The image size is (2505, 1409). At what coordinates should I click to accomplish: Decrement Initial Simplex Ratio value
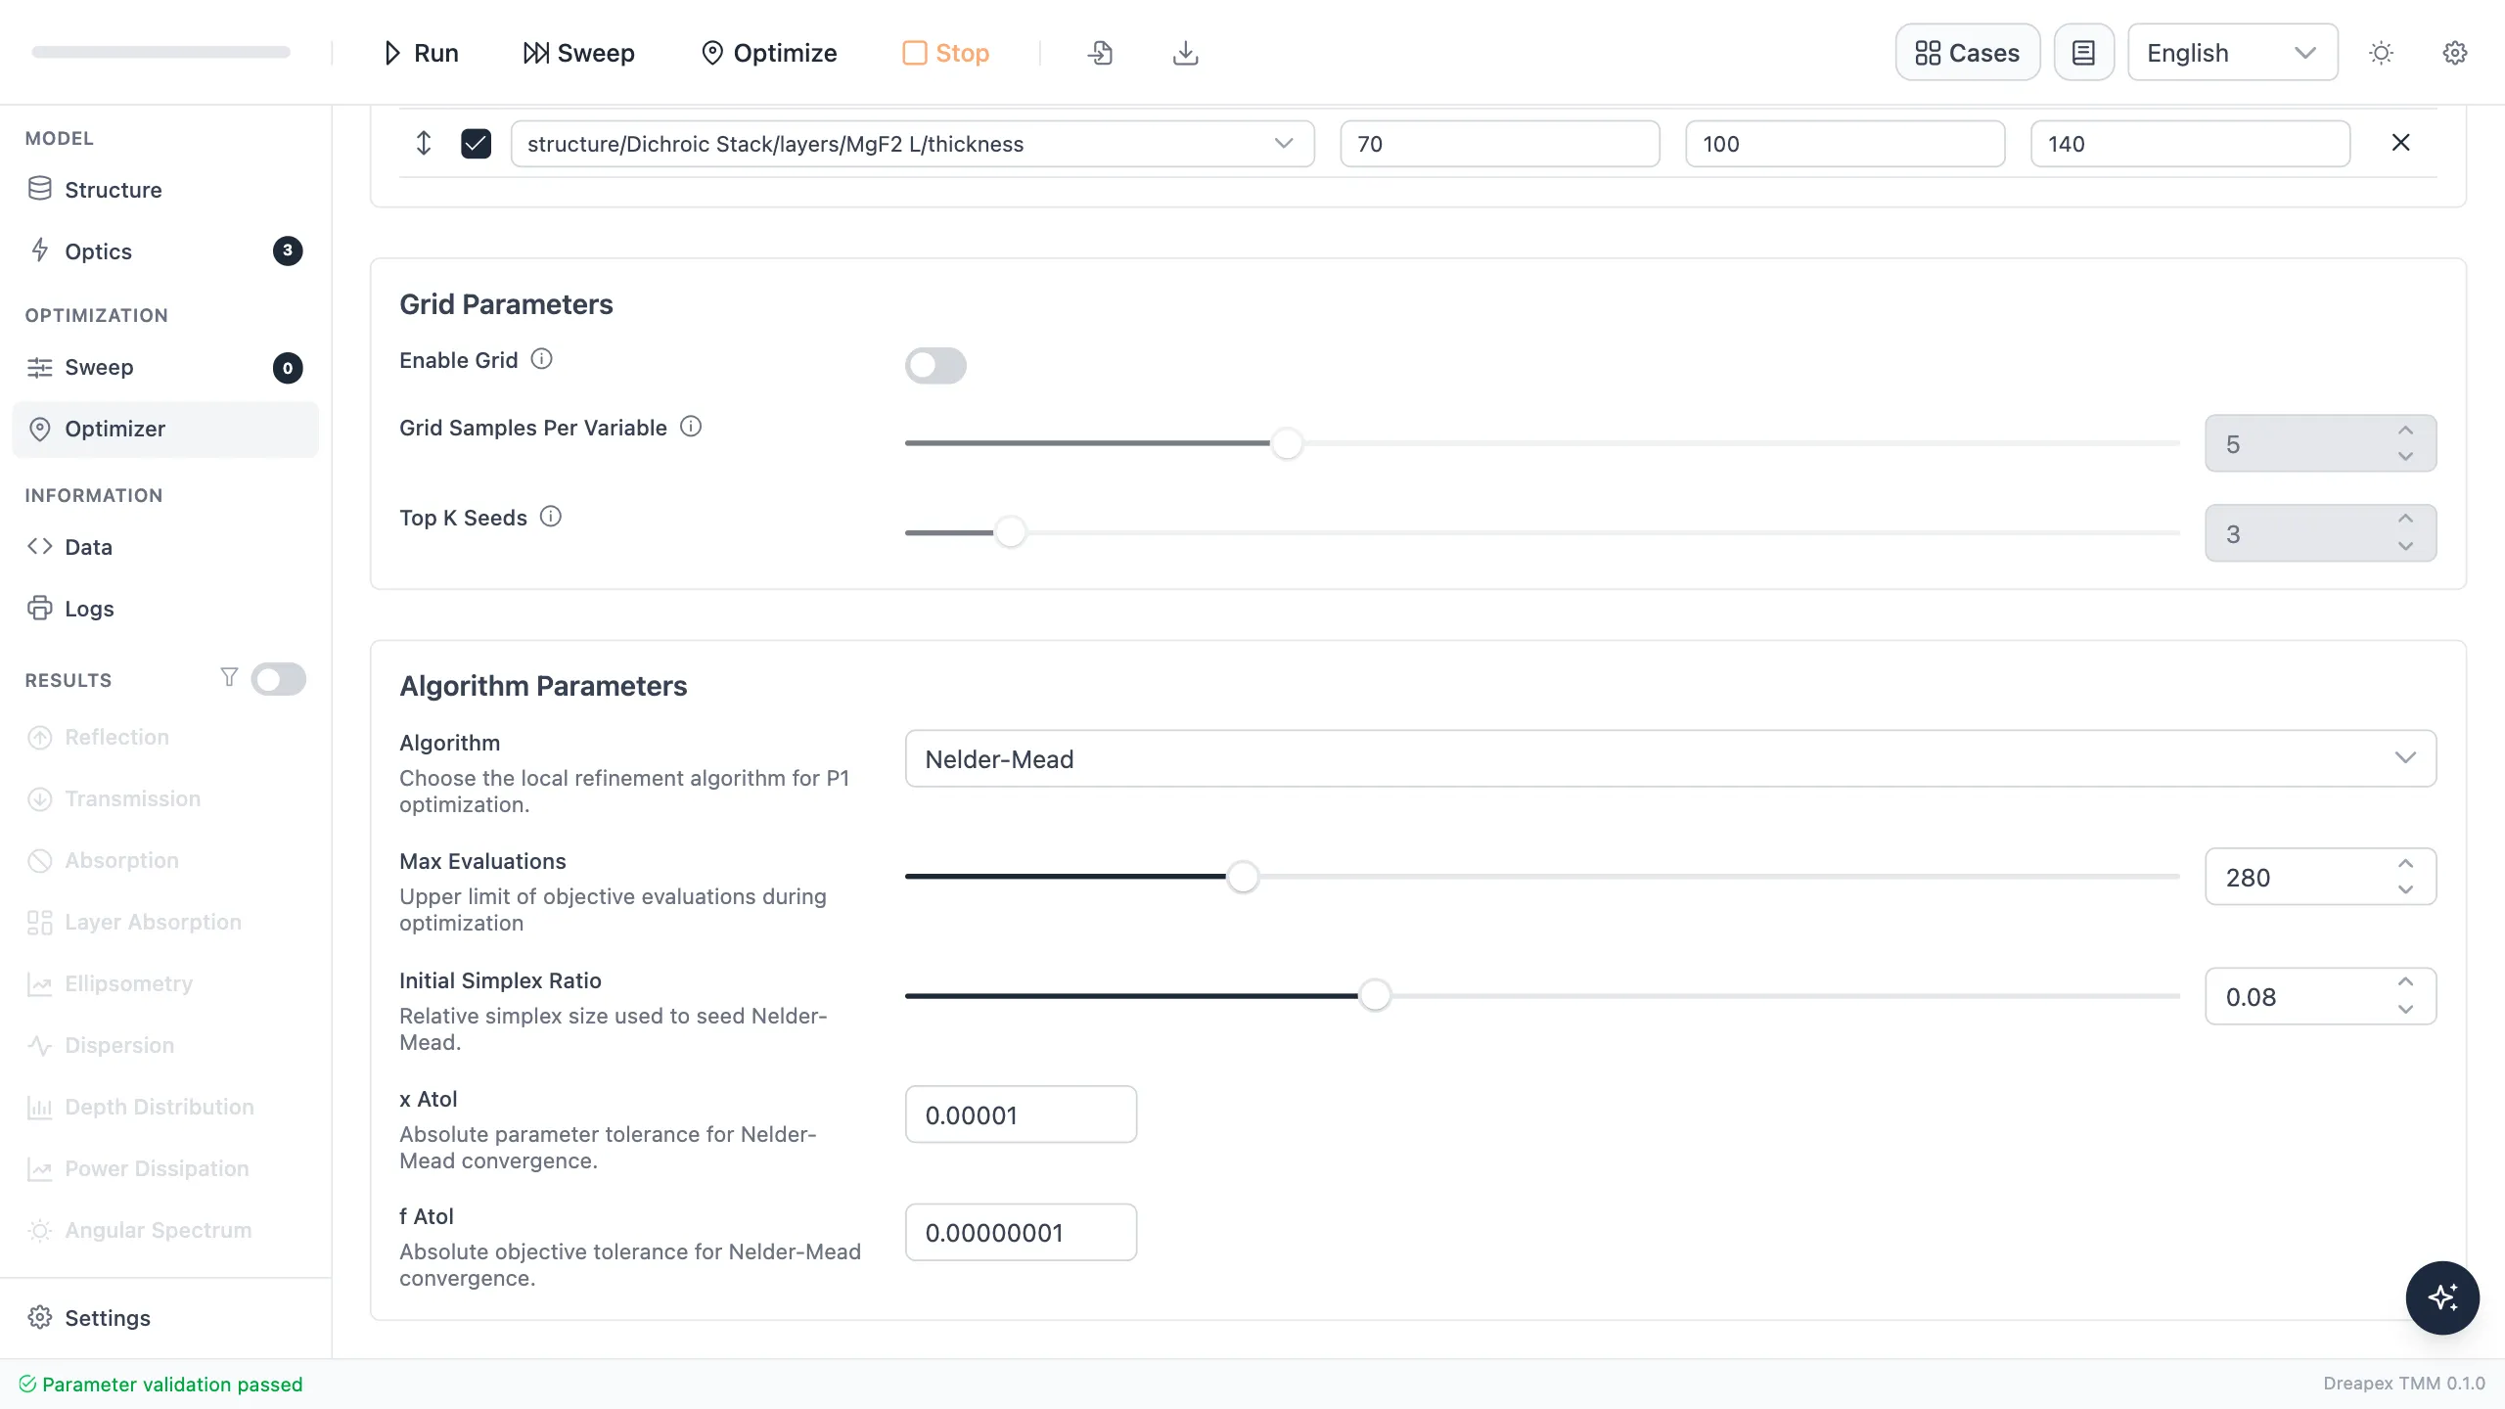click(x=2405, y=1009)
